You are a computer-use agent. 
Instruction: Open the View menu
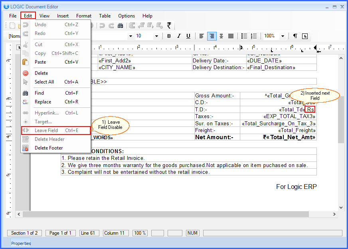[44, 16]
